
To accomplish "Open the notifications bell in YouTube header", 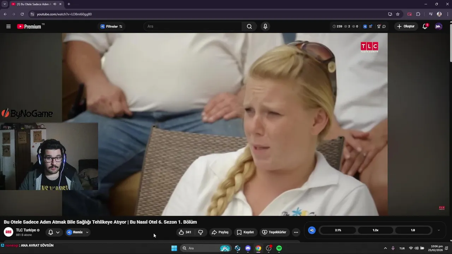I will point(425,26).
